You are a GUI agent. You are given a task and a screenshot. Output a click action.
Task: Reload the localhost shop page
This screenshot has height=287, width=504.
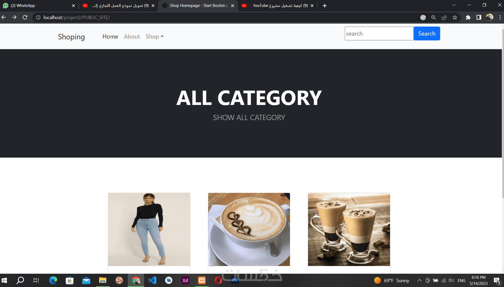point(25,17)
